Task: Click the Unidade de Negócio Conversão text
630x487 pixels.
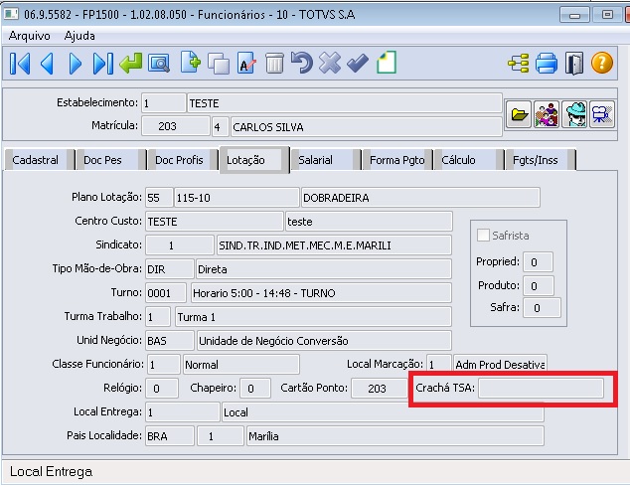Action: click(273, 341)
